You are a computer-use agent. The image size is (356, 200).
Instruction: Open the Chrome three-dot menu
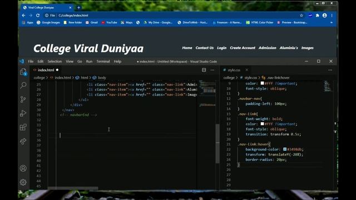point(332,16)
